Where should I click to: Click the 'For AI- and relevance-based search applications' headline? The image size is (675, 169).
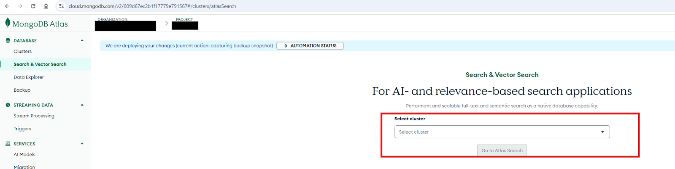(502, 91)
